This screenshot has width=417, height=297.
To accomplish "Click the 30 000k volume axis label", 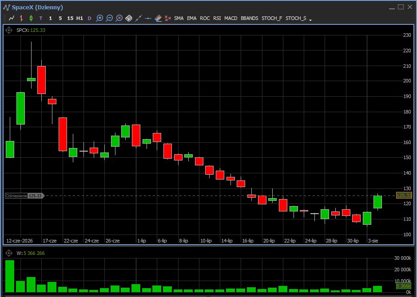I will pos(403,258).
